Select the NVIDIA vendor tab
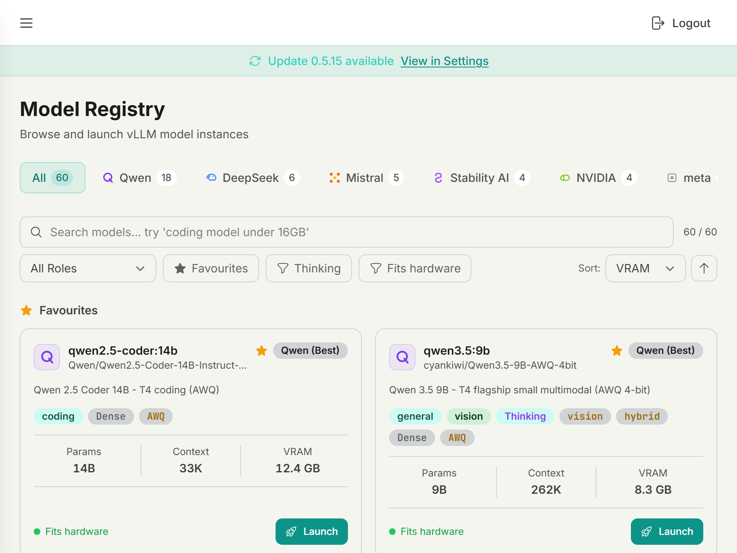The height and width of the screenshot is (553, 737). tap(598, 177)
